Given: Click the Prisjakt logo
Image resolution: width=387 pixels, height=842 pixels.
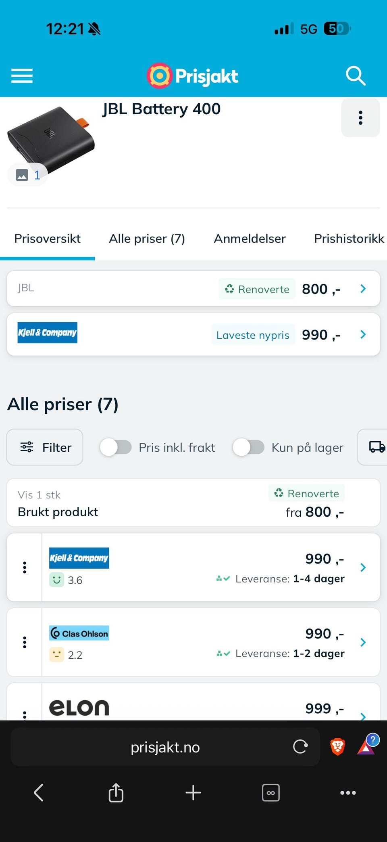Looking at the screenshot, I should (x=192, y=75).
